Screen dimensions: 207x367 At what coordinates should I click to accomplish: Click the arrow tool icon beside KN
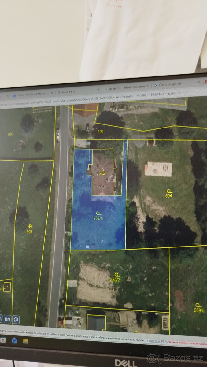16,319
